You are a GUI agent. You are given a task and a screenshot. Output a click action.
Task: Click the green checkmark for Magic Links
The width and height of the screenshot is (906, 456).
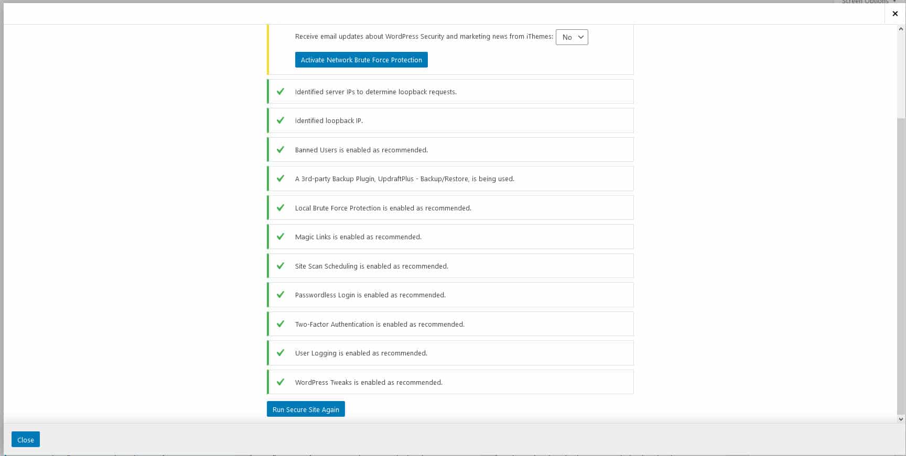(x=281, y=237)
